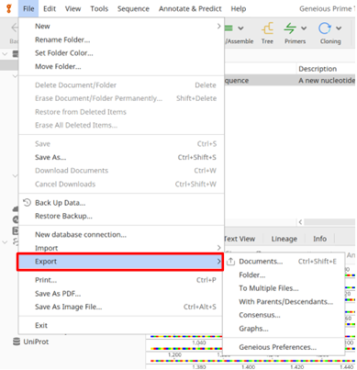Screen dimensions: 357x370
Task: Open the View menu
Action: [x=73, y=8]
